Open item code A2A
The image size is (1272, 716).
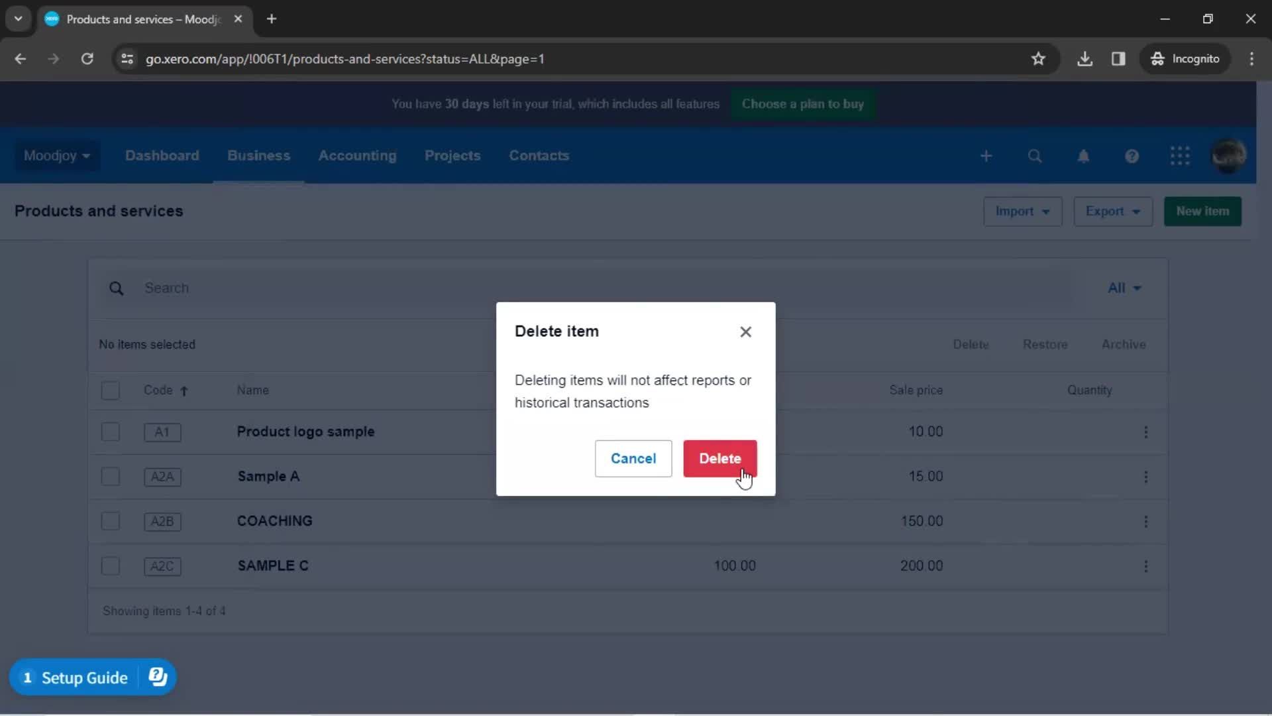click(162, 477)
